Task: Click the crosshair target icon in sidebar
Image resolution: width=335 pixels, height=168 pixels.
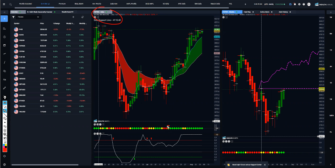Action: (x=4, y=156)
